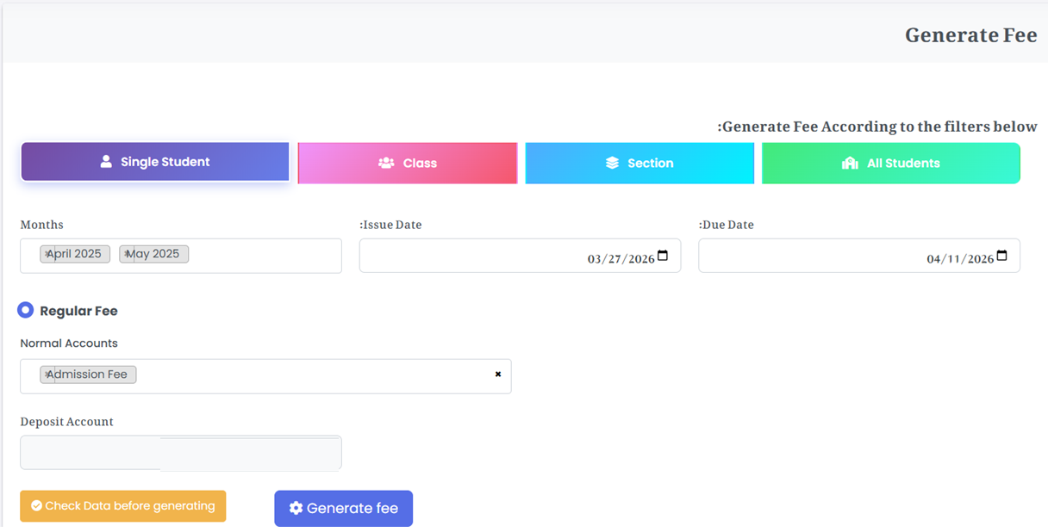Click the building icon on All Students button

click(x=848, y=163)
